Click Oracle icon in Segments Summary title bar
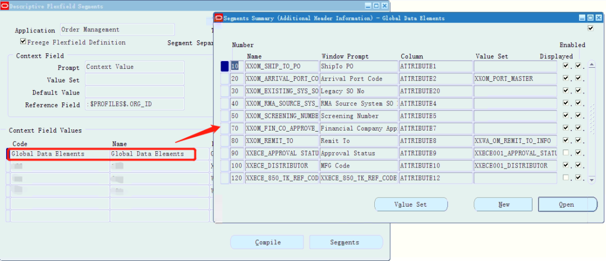The width and height of the screenshot is (606, 261). pyautogui.click(x=218, y=18)
